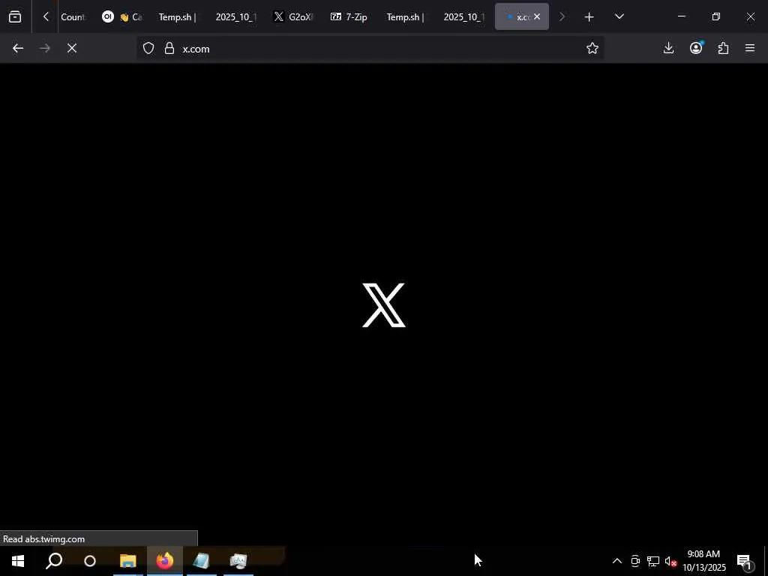The width and height of the screenshot is (768, 576).
Task: Restore down the Firefox window
Action: click(716, 16)
